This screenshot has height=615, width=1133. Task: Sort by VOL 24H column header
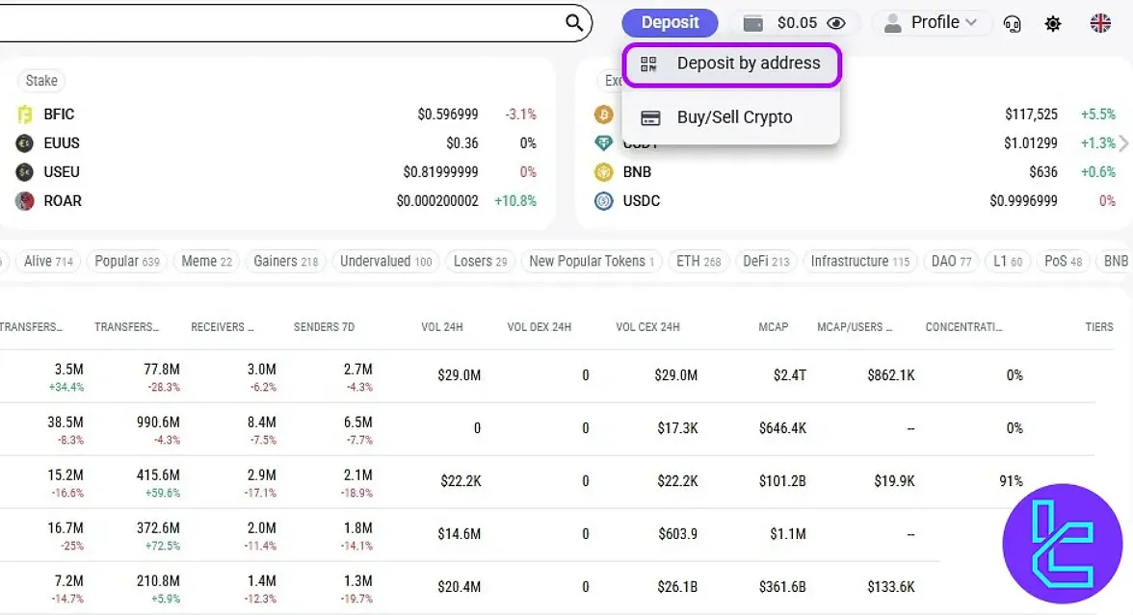442,327
